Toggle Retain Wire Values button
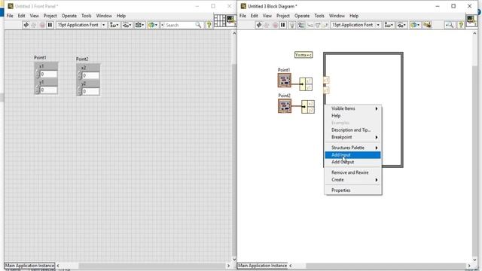Viewport: 482px width, 271px height. point(301,25)
